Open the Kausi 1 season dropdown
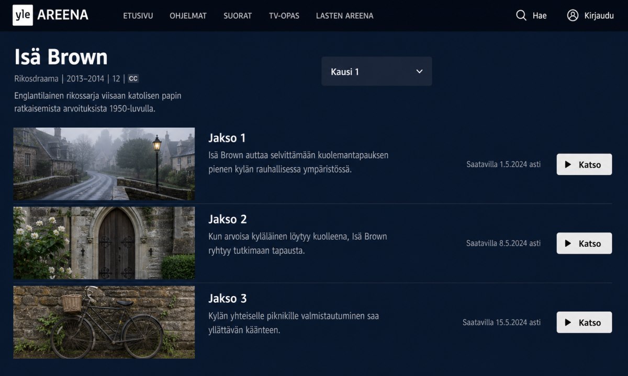This screenshot has width=628, height=376. click(x=377, y=72)
